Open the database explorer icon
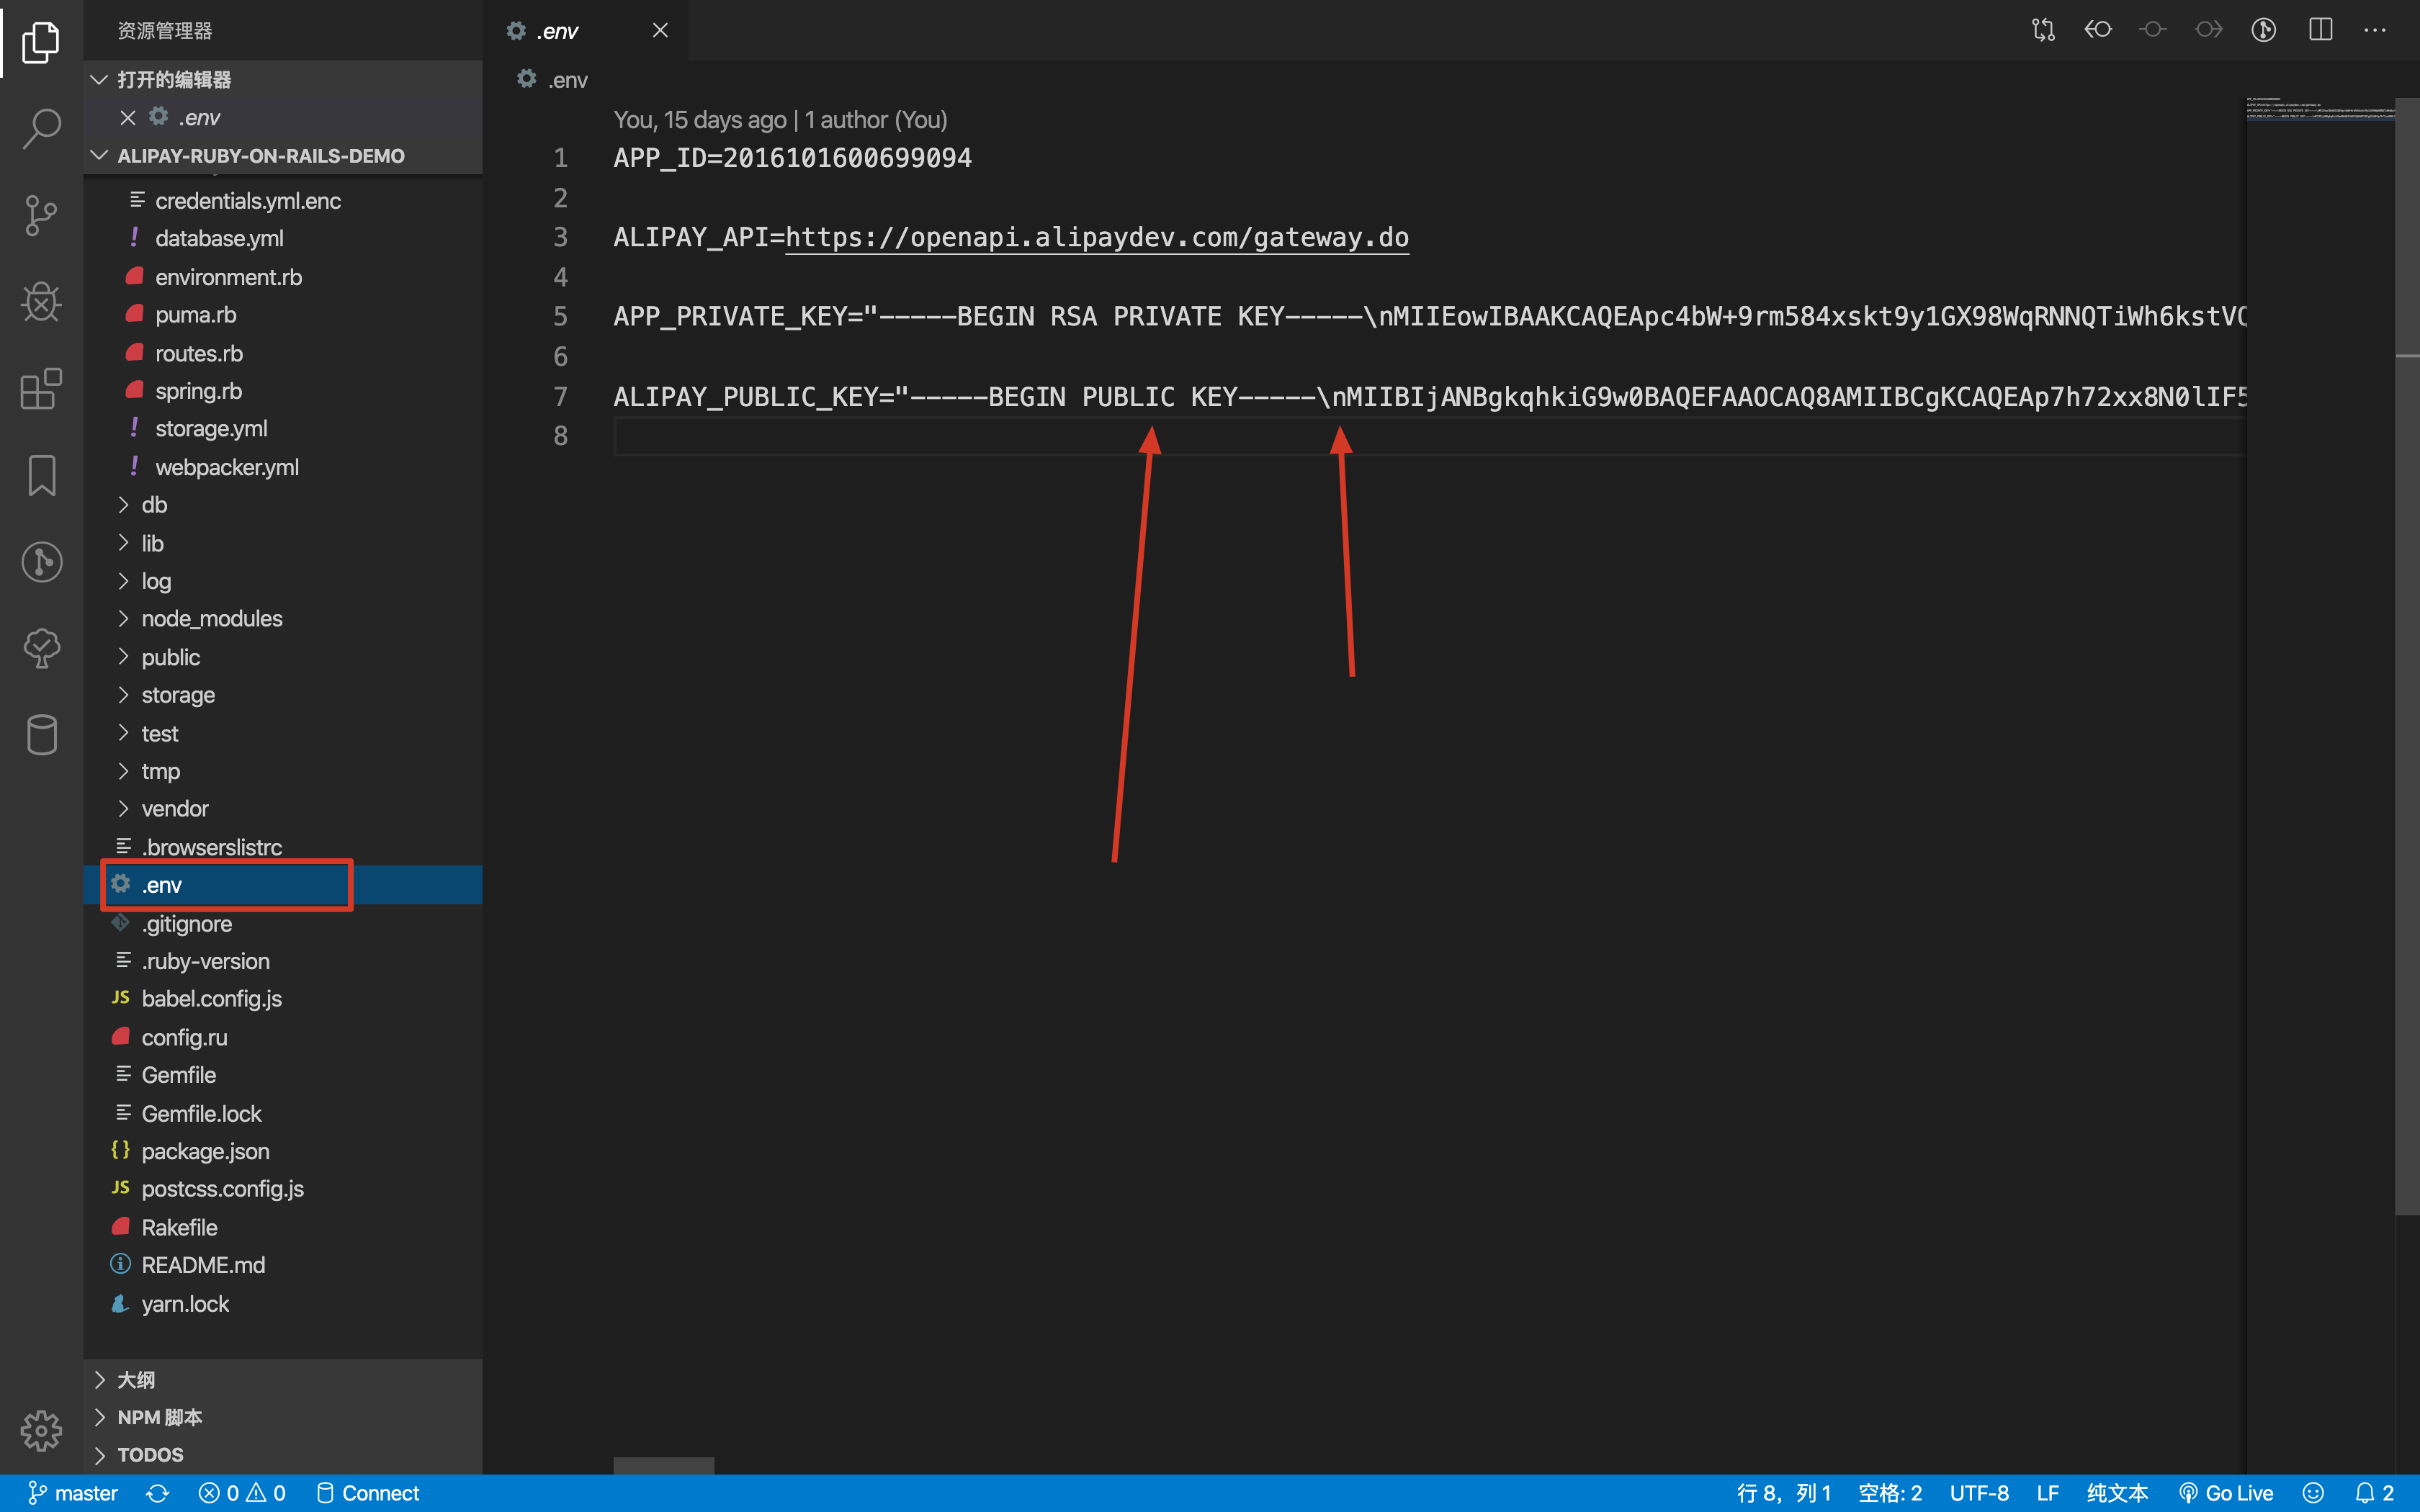Viewport: 2420px width, 1512px height. click(41, 735)
